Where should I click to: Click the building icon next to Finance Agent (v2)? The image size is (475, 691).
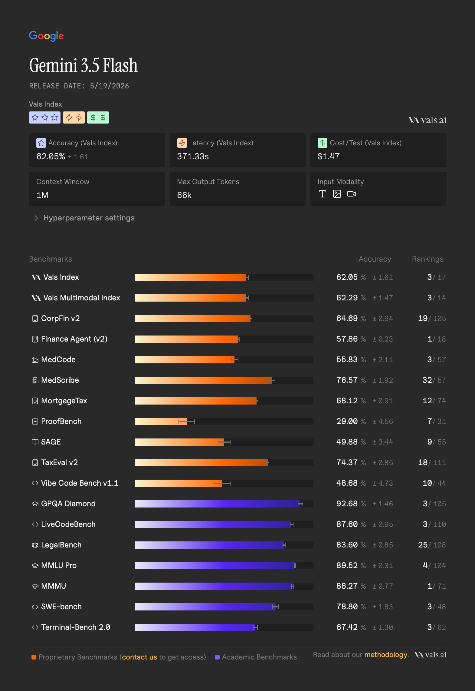(x=35, y=339)
